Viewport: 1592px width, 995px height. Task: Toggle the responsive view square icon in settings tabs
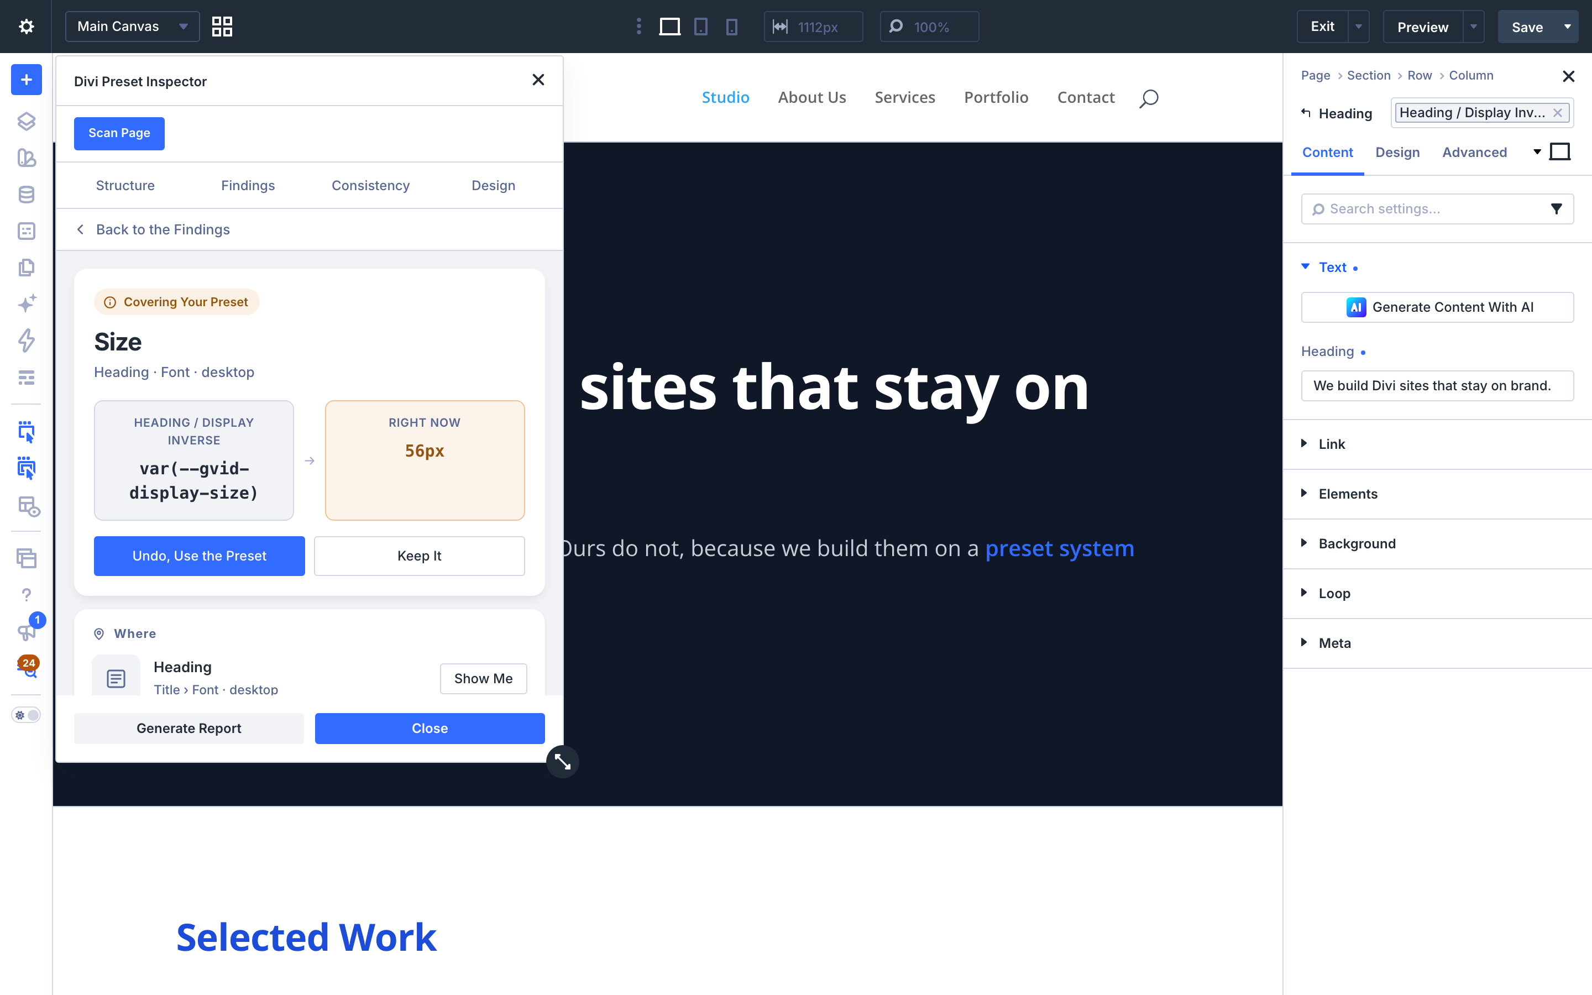pos(1560,152)
